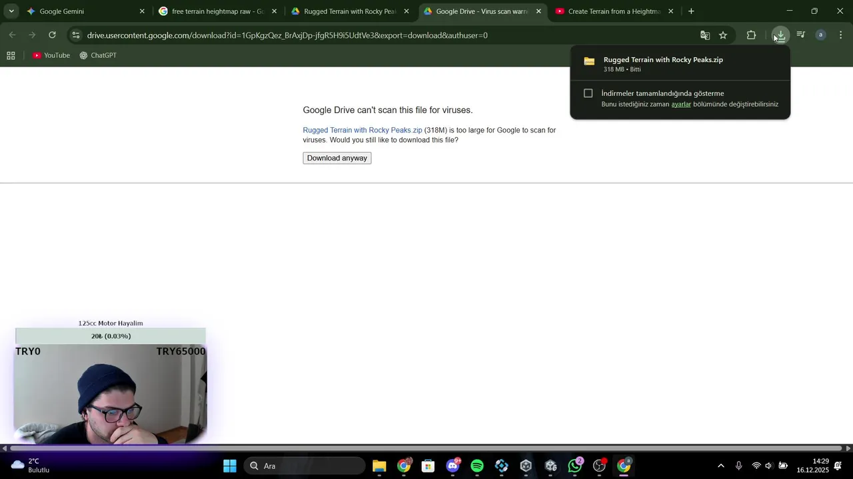The width and height of the screenshot is (853, 479).
Task: Open Spotify from the taskbar
Action: click(477, 466)
